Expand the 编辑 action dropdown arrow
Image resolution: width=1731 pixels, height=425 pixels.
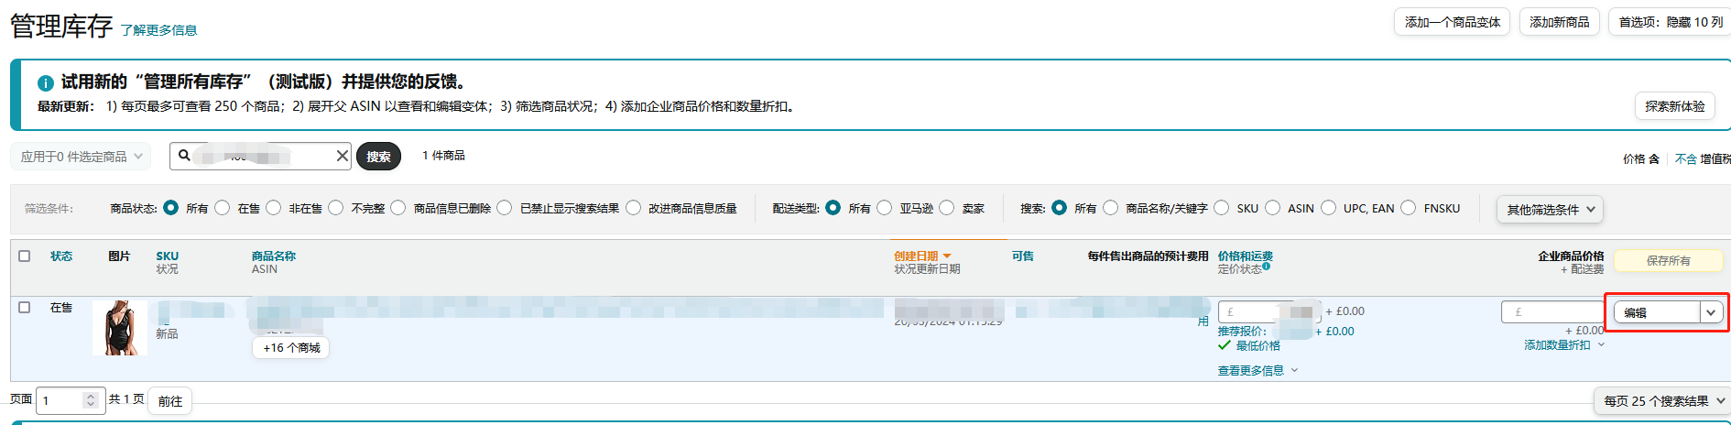point(1711,312)
